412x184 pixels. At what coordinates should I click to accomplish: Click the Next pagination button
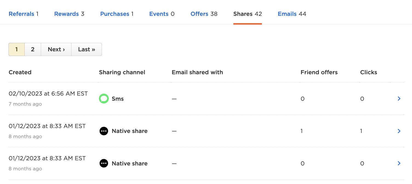[56, 49]
